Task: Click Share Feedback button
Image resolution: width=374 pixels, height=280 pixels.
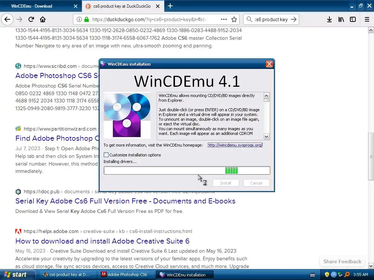Action: tap(342, 261)
